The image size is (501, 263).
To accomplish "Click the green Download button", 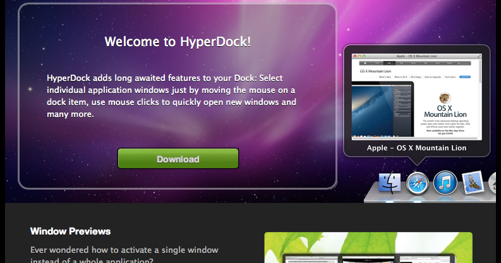I will tap(178, 159).
